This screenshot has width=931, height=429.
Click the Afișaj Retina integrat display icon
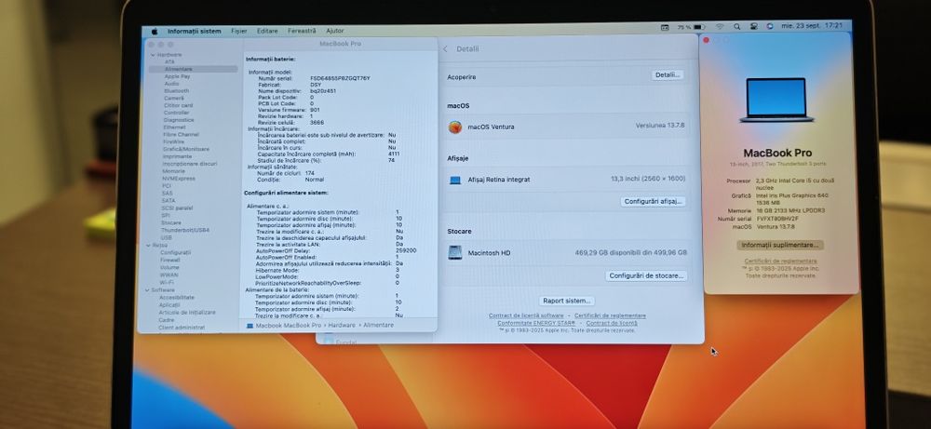click(455, 180)
